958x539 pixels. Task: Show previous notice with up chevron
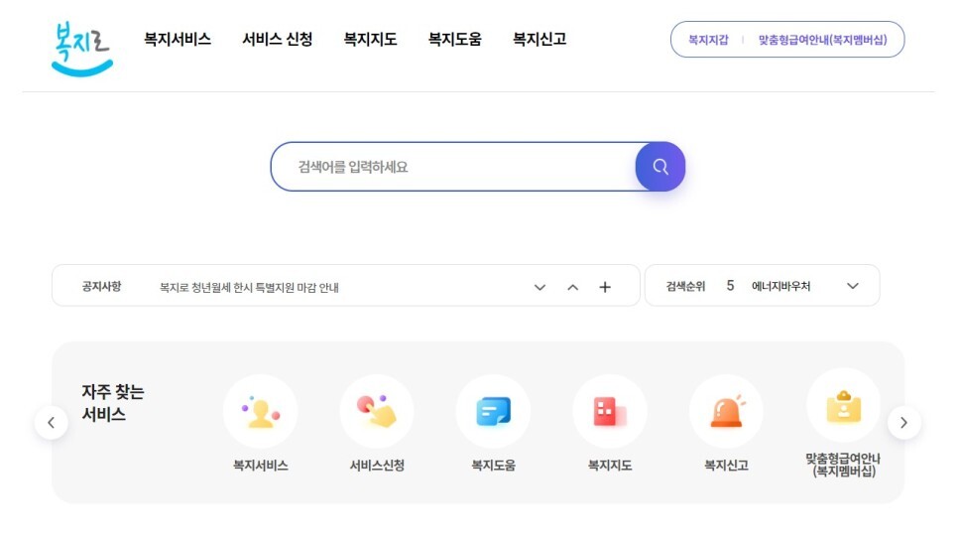coord(572,287)
